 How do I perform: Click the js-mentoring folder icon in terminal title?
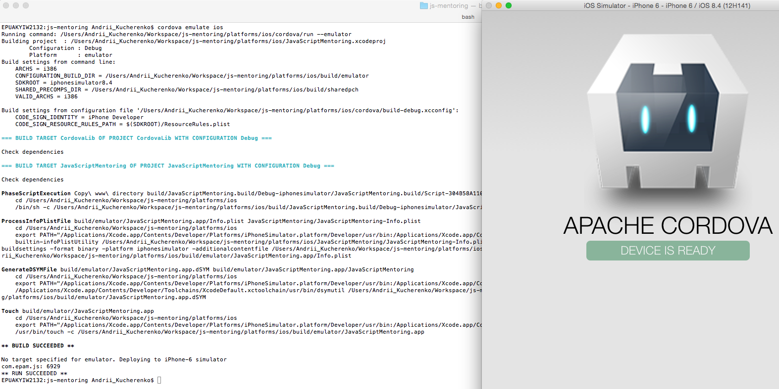pyautogui.click(x=424, y=5)
